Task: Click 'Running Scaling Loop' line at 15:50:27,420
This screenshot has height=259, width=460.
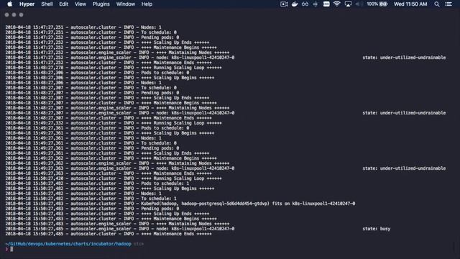Action: pos(114,178)
